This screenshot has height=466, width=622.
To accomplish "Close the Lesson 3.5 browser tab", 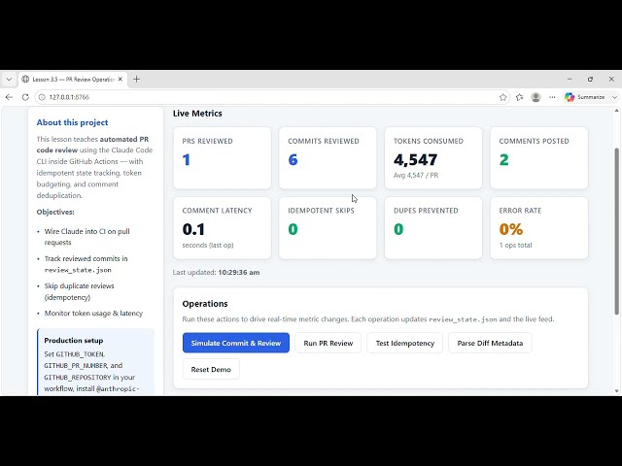I will (121, 80).
